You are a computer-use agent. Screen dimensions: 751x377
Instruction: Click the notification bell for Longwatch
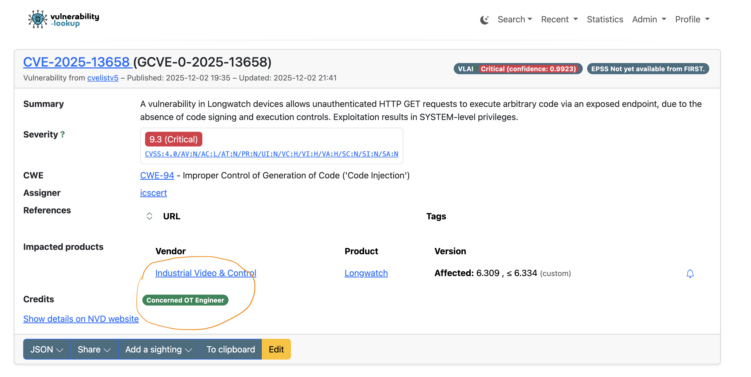tap(689, 273)
